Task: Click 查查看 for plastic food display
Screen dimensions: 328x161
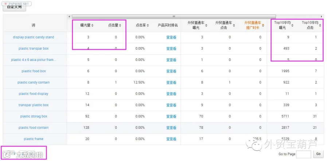Action: (x=171, y=94)
